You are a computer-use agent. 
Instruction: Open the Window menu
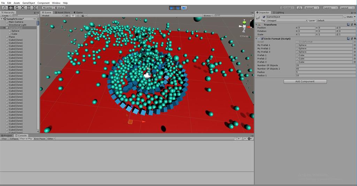56,3
